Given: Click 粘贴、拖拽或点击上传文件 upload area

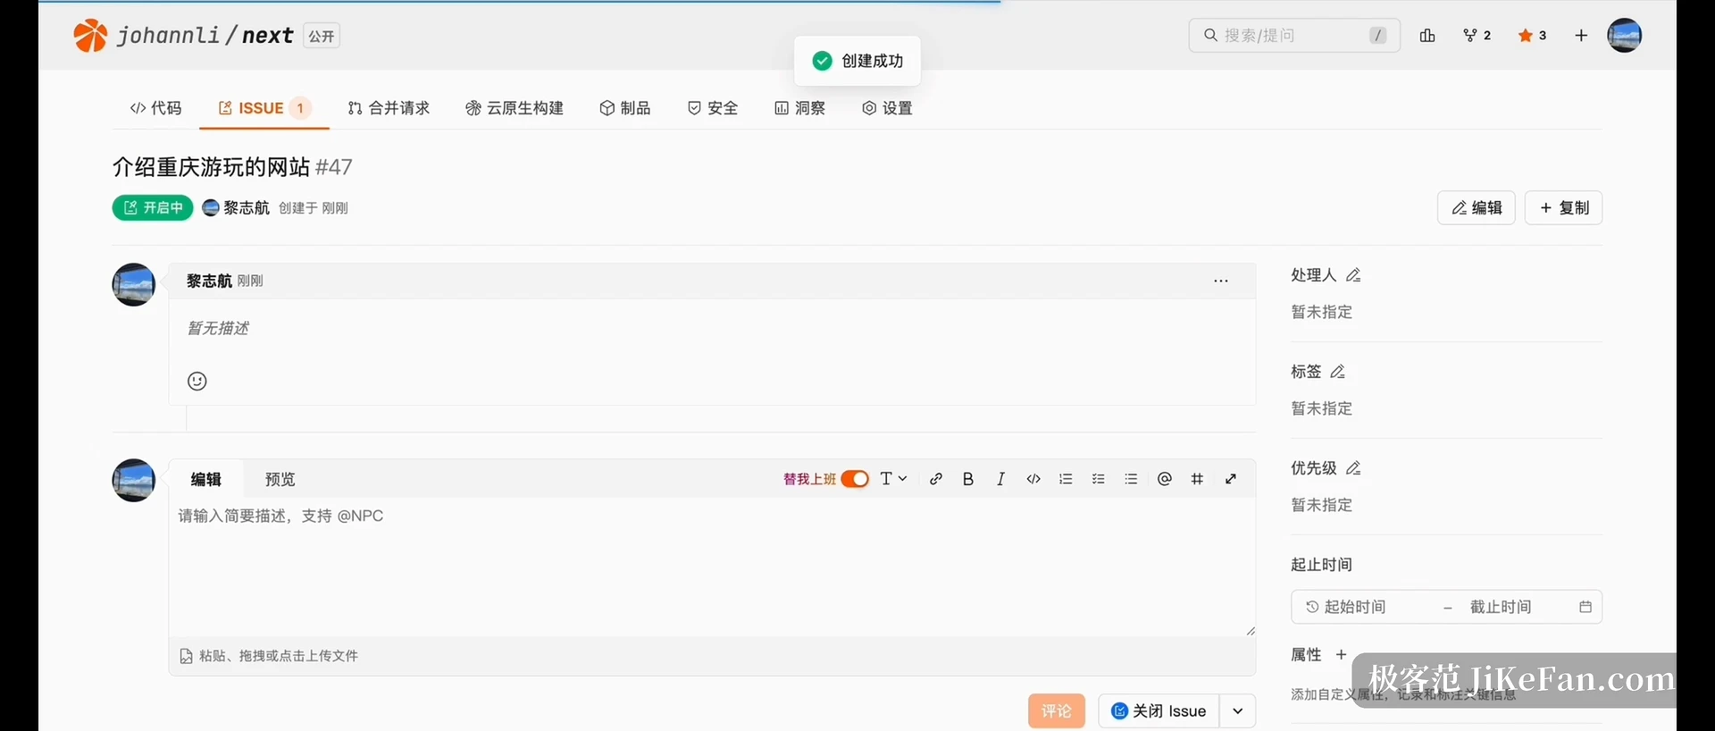Looking at the screenshot, I should (x=269, y=656).
